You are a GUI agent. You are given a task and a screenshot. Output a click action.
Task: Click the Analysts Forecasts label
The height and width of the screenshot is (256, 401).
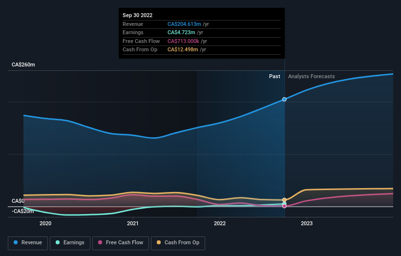coord(311,76)
